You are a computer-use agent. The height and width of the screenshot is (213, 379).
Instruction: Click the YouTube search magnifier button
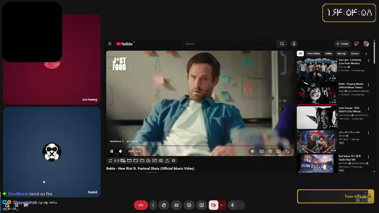tap(282, 44)
